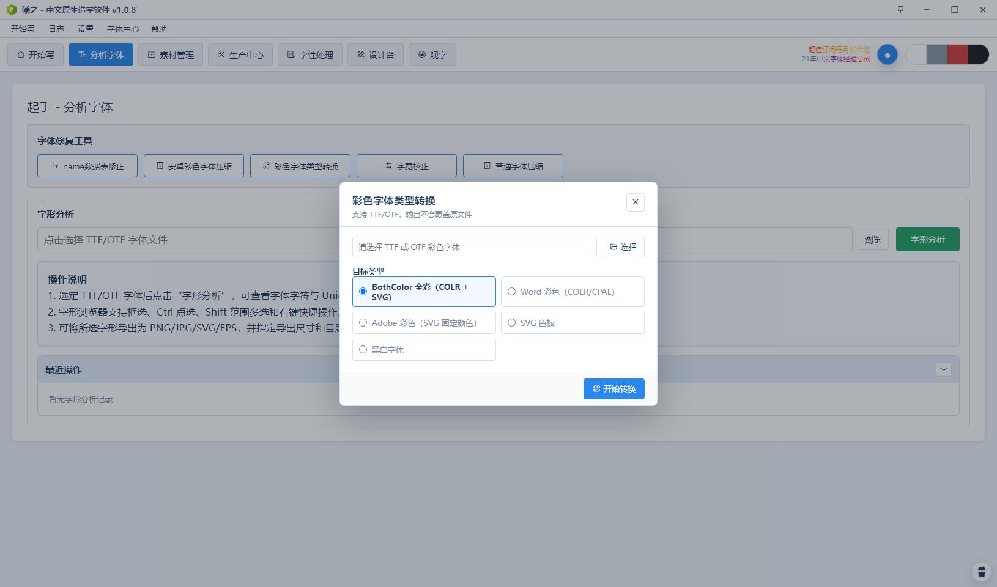Click the 浏览 browse button

[x=873, y=240]
